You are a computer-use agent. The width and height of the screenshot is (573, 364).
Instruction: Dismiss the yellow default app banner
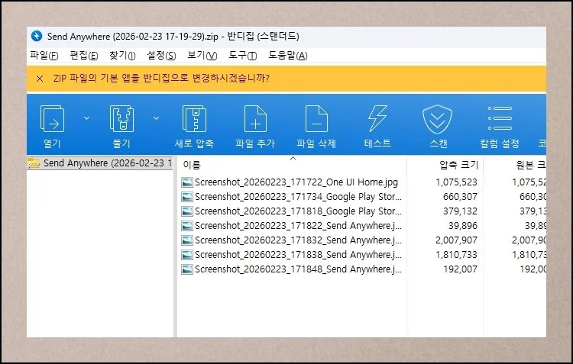click(40, 79)
